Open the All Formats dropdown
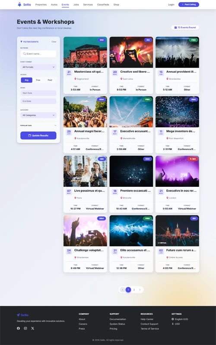216x345 pixels. click(x=38, y=67)
